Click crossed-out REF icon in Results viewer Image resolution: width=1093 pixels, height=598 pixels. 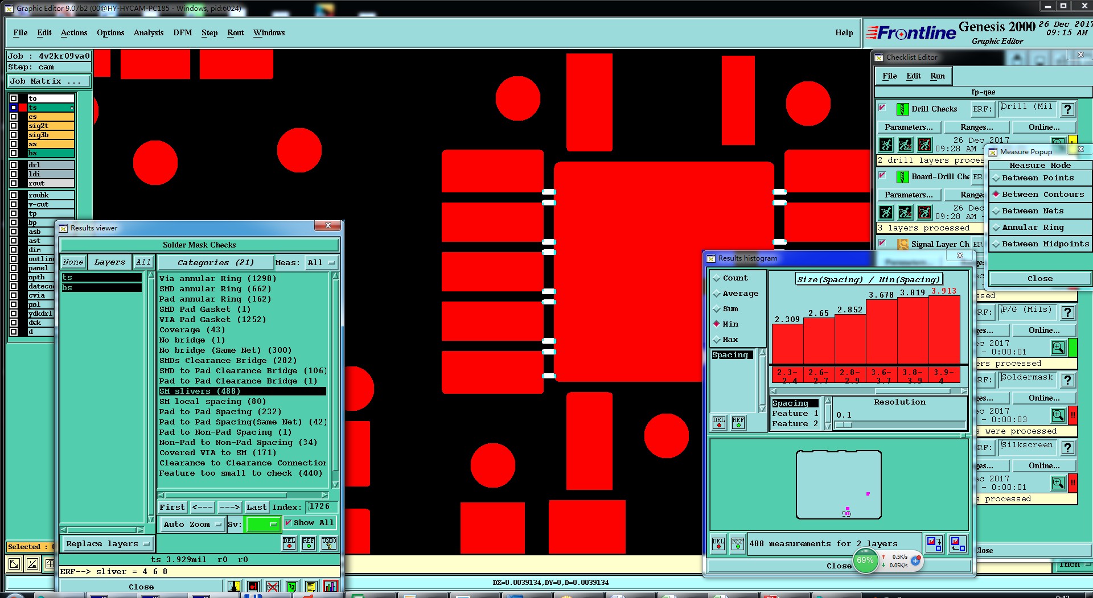(273, 587)
